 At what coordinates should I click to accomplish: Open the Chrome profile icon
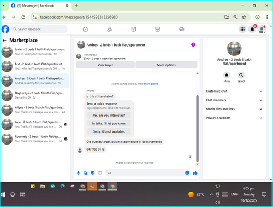pyautogui.click(x=257, y=17)
